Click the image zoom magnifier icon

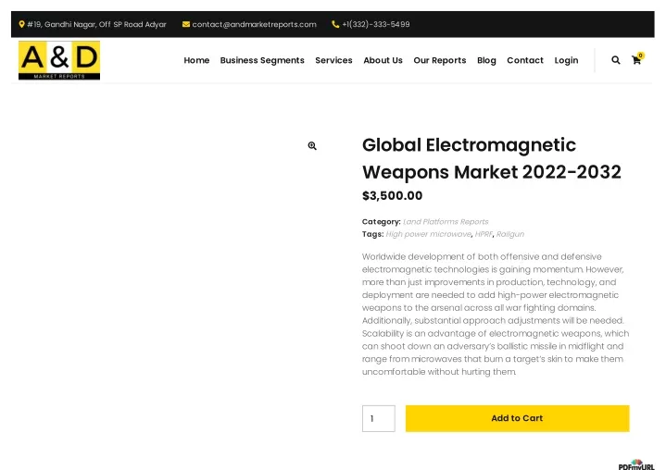coord(312,146)
